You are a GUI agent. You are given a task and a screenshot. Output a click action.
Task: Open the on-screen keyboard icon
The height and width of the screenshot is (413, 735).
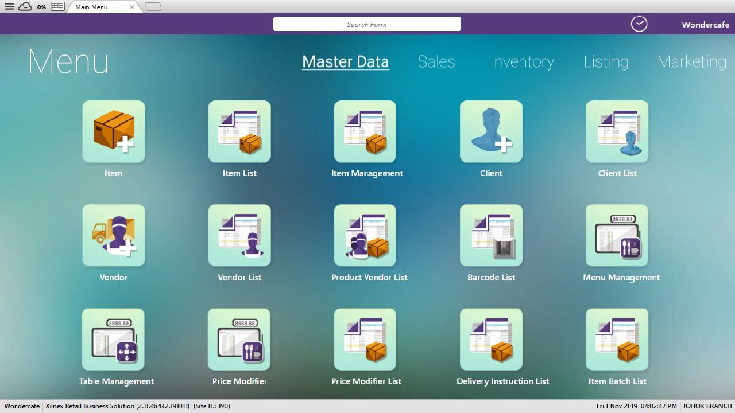(57, 7)
